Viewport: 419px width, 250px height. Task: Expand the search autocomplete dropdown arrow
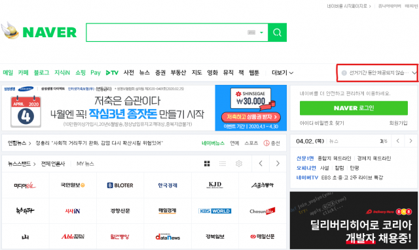(x=262, y=33)
